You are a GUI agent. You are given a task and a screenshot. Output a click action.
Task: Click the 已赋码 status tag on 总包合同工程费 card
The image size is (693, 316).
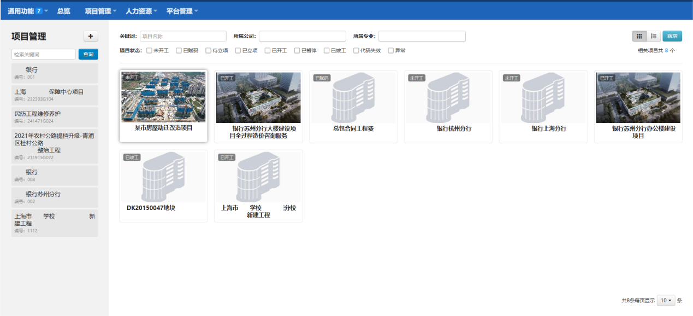point(322,78)
